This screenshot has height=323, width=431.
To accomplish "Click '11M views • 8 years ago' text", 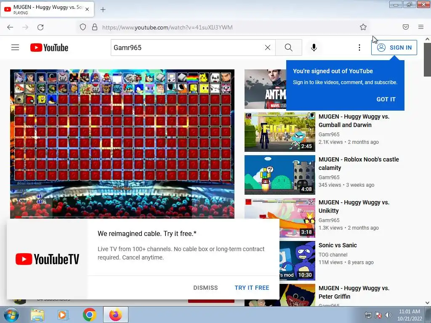I will tap(346, 262).
